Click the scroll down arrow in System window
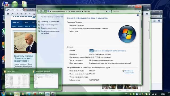The width and height of the screenshot is (170, 96). 140,83
